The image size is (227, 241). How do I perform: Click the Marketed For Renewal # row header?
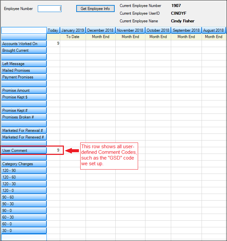pos(24,131)
